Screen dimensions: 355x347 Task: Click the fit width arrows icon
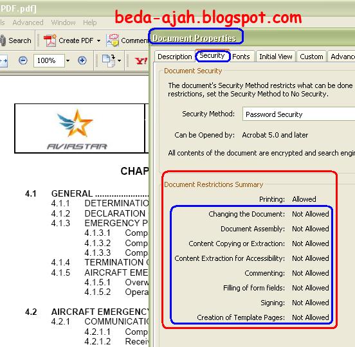[4, 60]
